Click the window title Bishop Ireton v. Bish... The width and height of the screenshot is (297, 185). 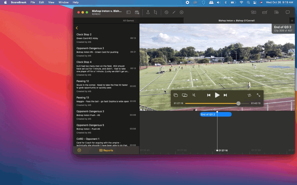[107, 11]
